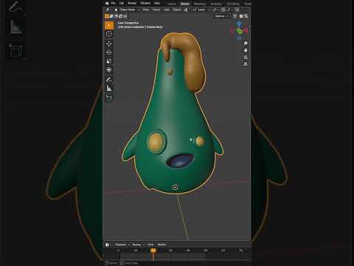Toggle camera view in the viewport
The width and height of the screenshot is (354, 266).
coord(245,57)
